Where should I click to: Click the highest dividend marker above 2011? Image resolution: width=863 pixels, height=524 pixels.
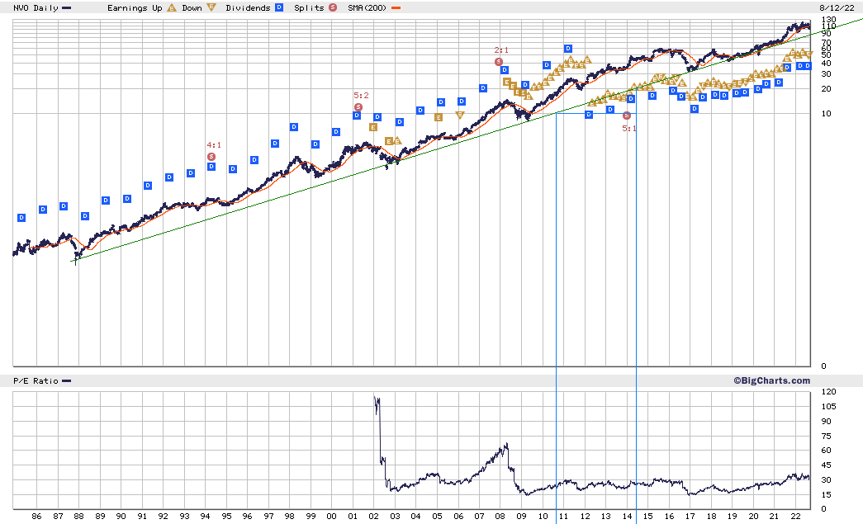click(568, 49)
